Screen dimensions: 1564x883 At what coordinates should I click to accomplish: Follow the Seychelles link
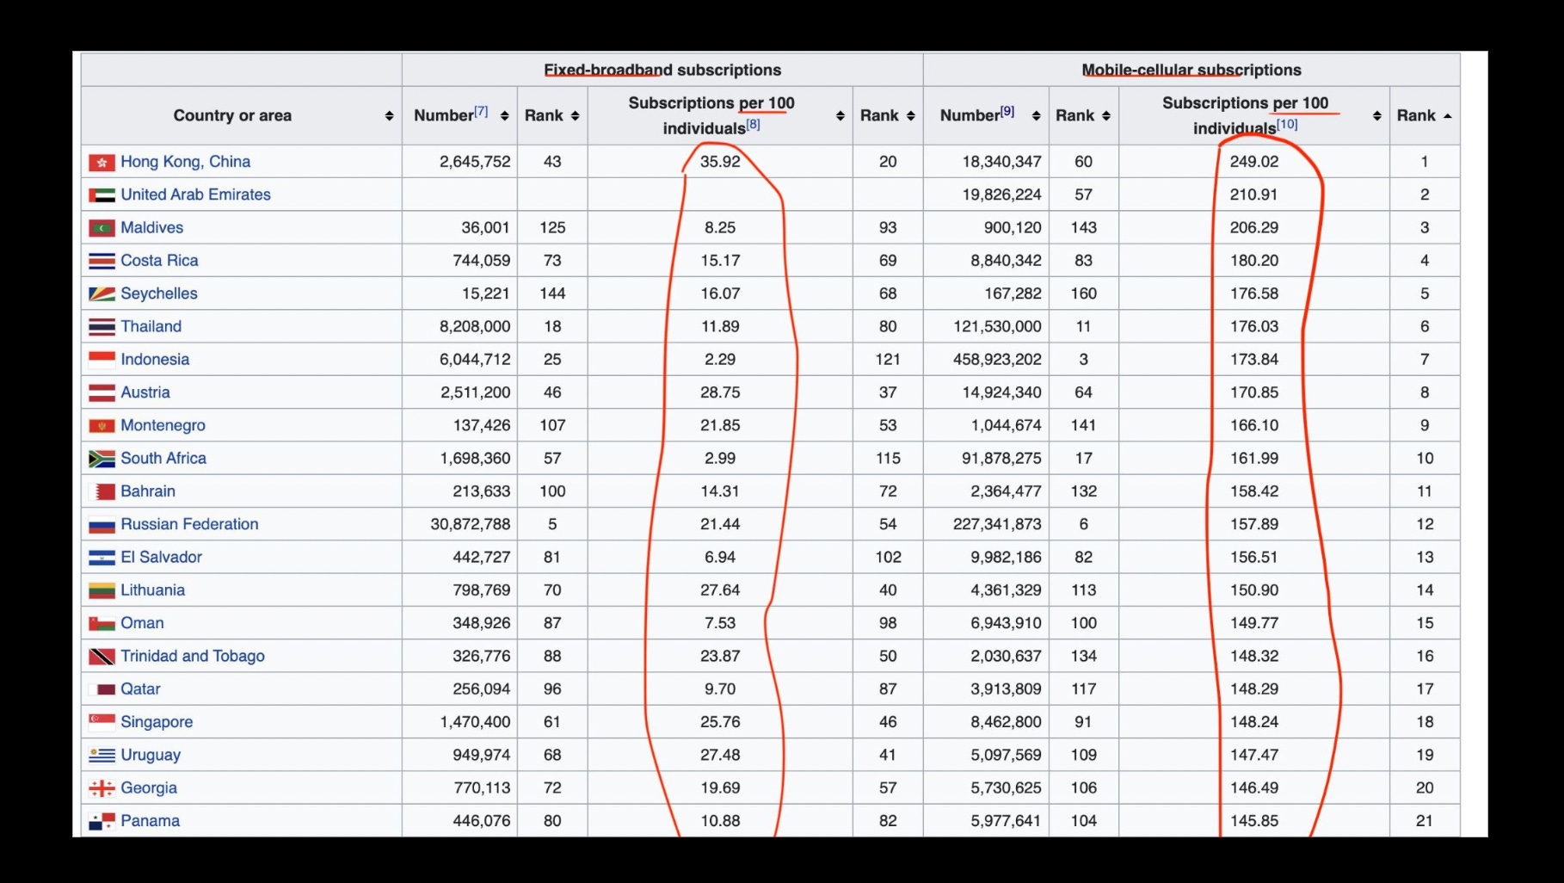(x=159, y=293)
